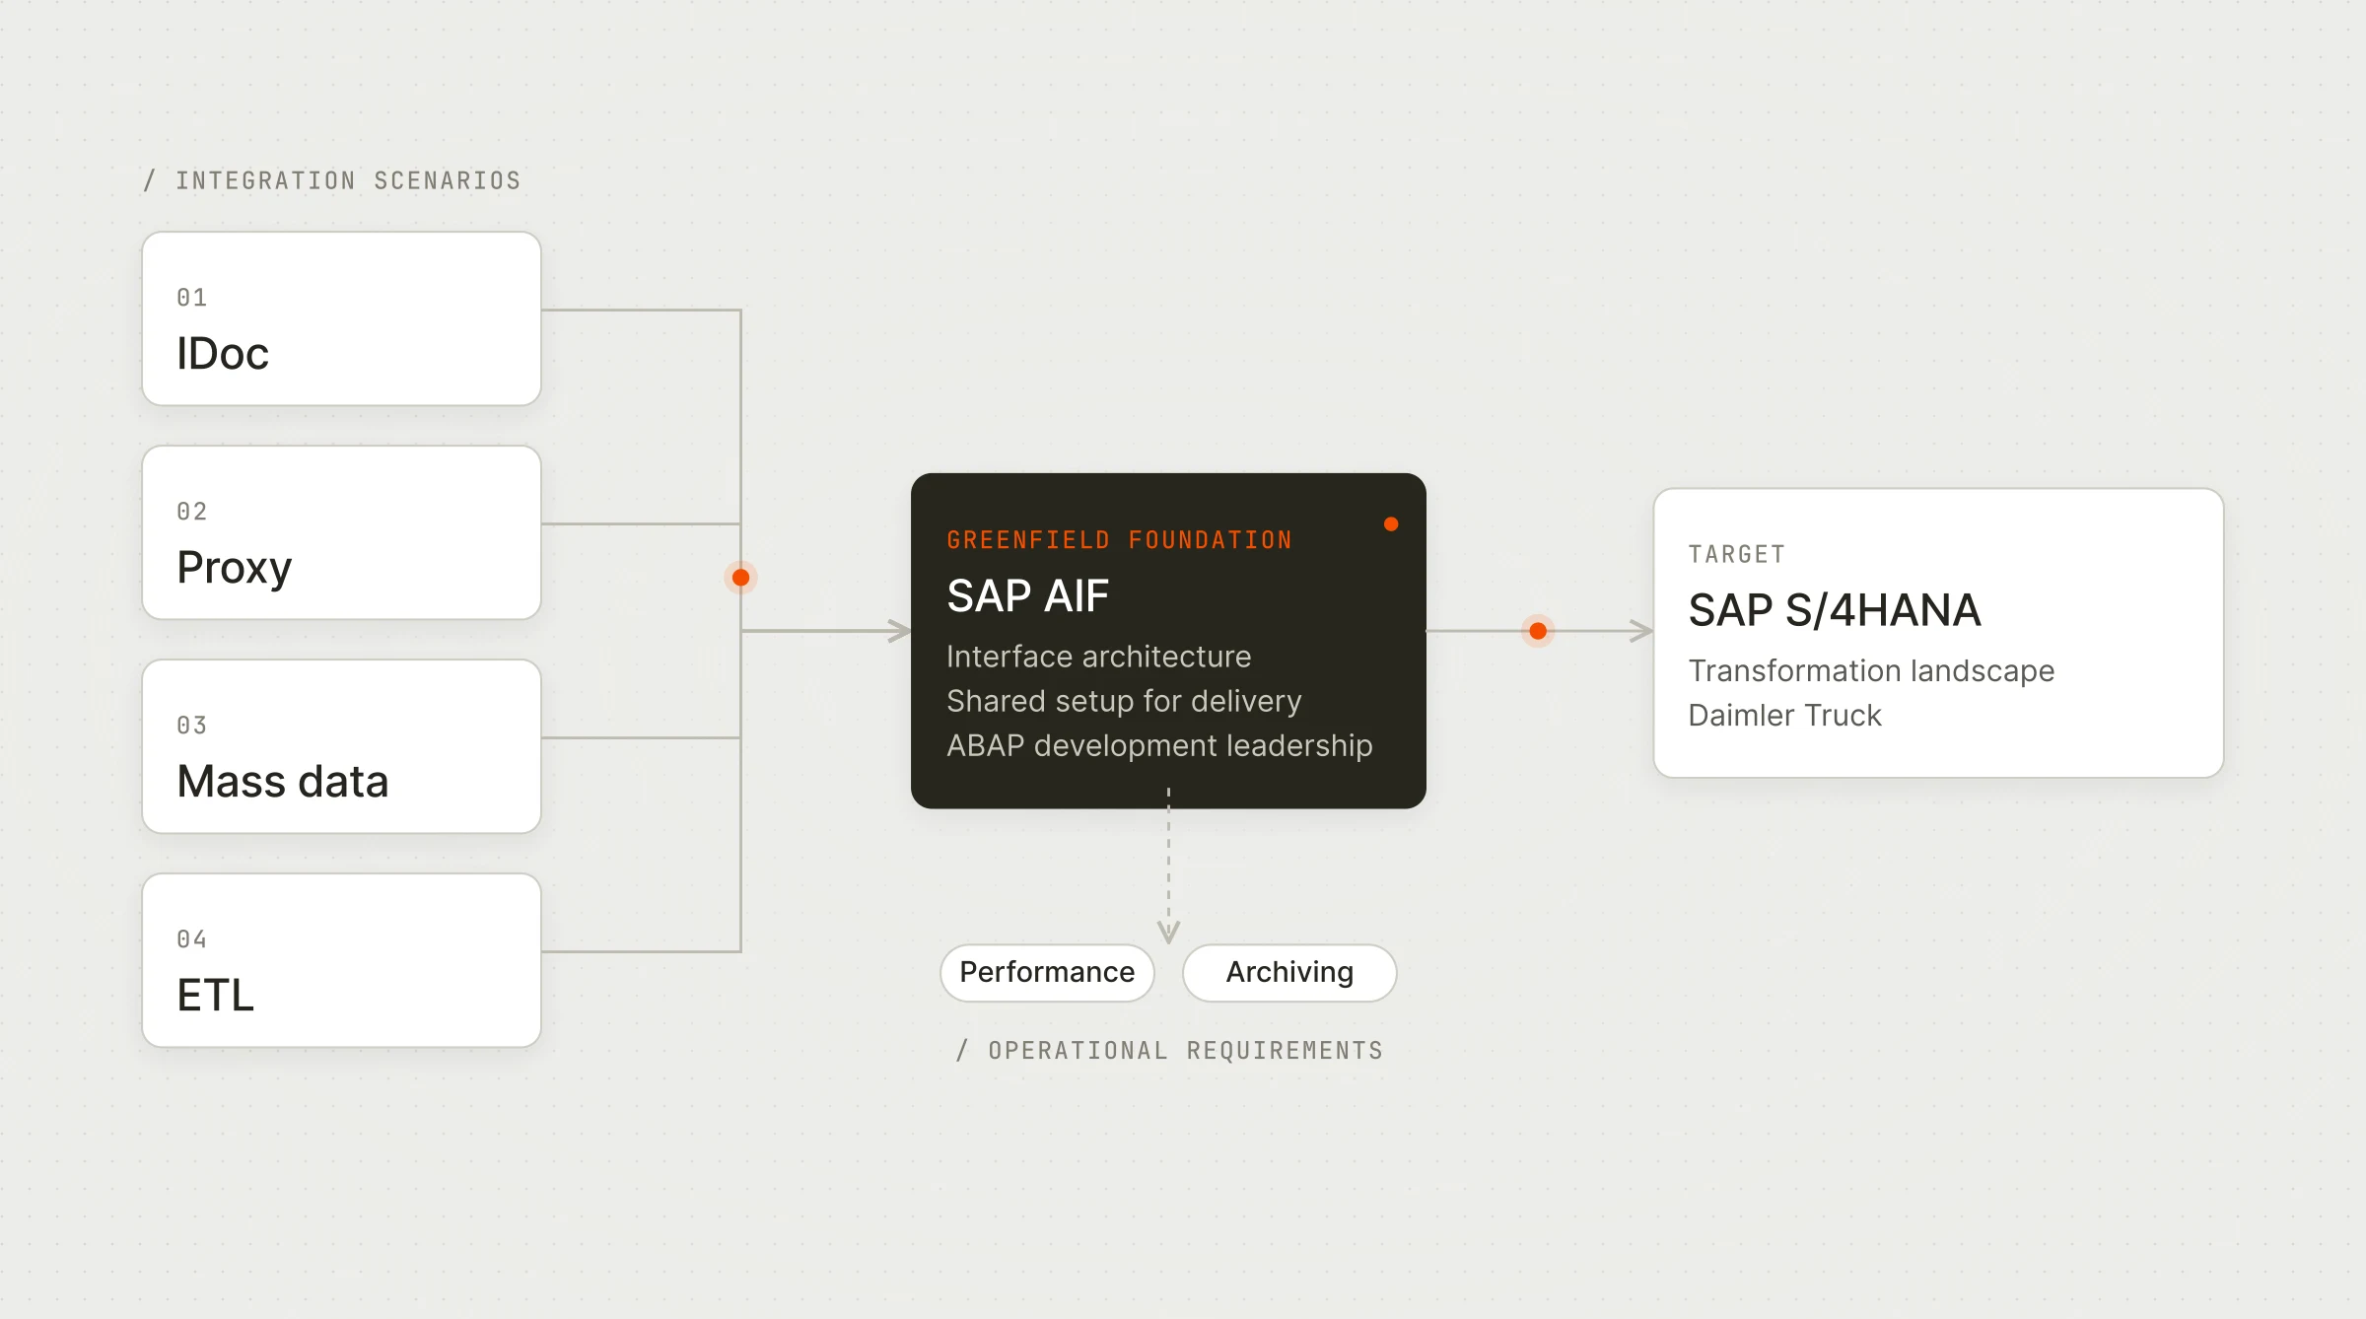Click the orange dot in SAP AIF card corner
Viewport: 2366px width, 1319px height.
[x=1391, y=524]
